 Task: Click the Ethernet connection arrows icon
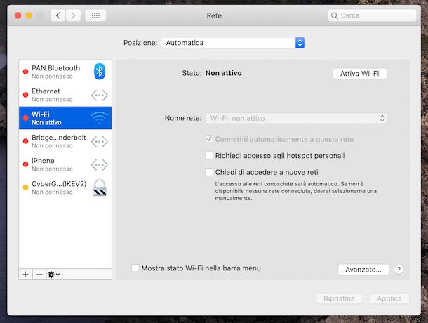(100, 95)
